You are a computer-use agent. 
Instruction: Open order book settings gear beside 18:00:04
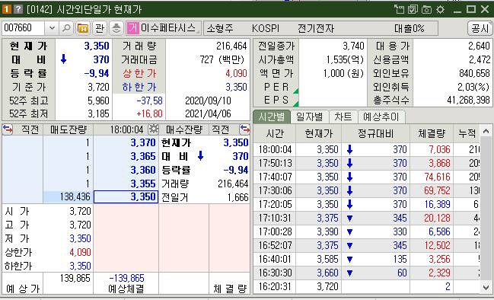[x=154, y=129]
